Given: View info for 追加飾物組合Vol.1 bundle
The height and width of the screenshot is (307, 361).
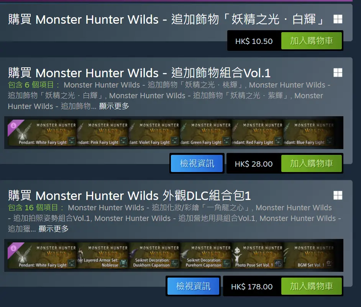Looking at the screenshot, I should tap(197, 164).
